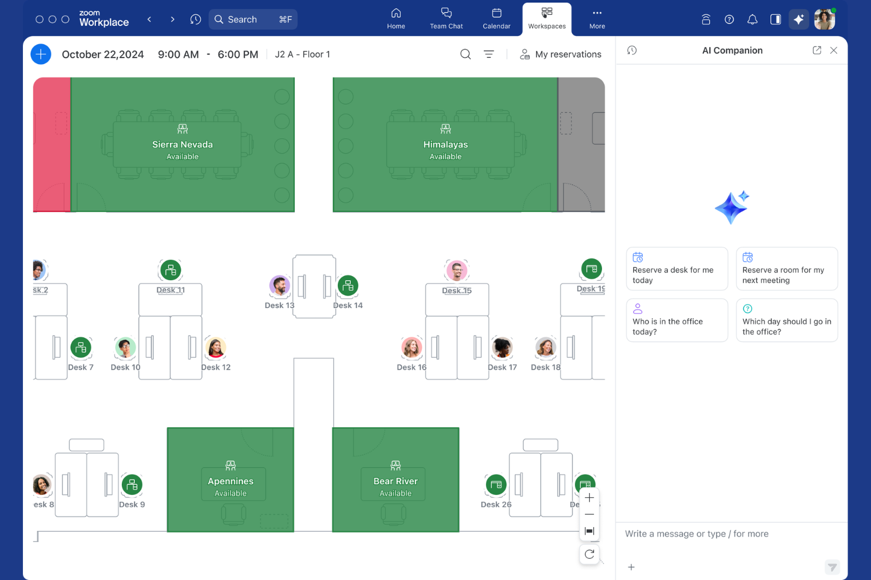Navigate forward with the right arrow
The image size is (871, 580).
pyautogui.click(x=172, y=19)
